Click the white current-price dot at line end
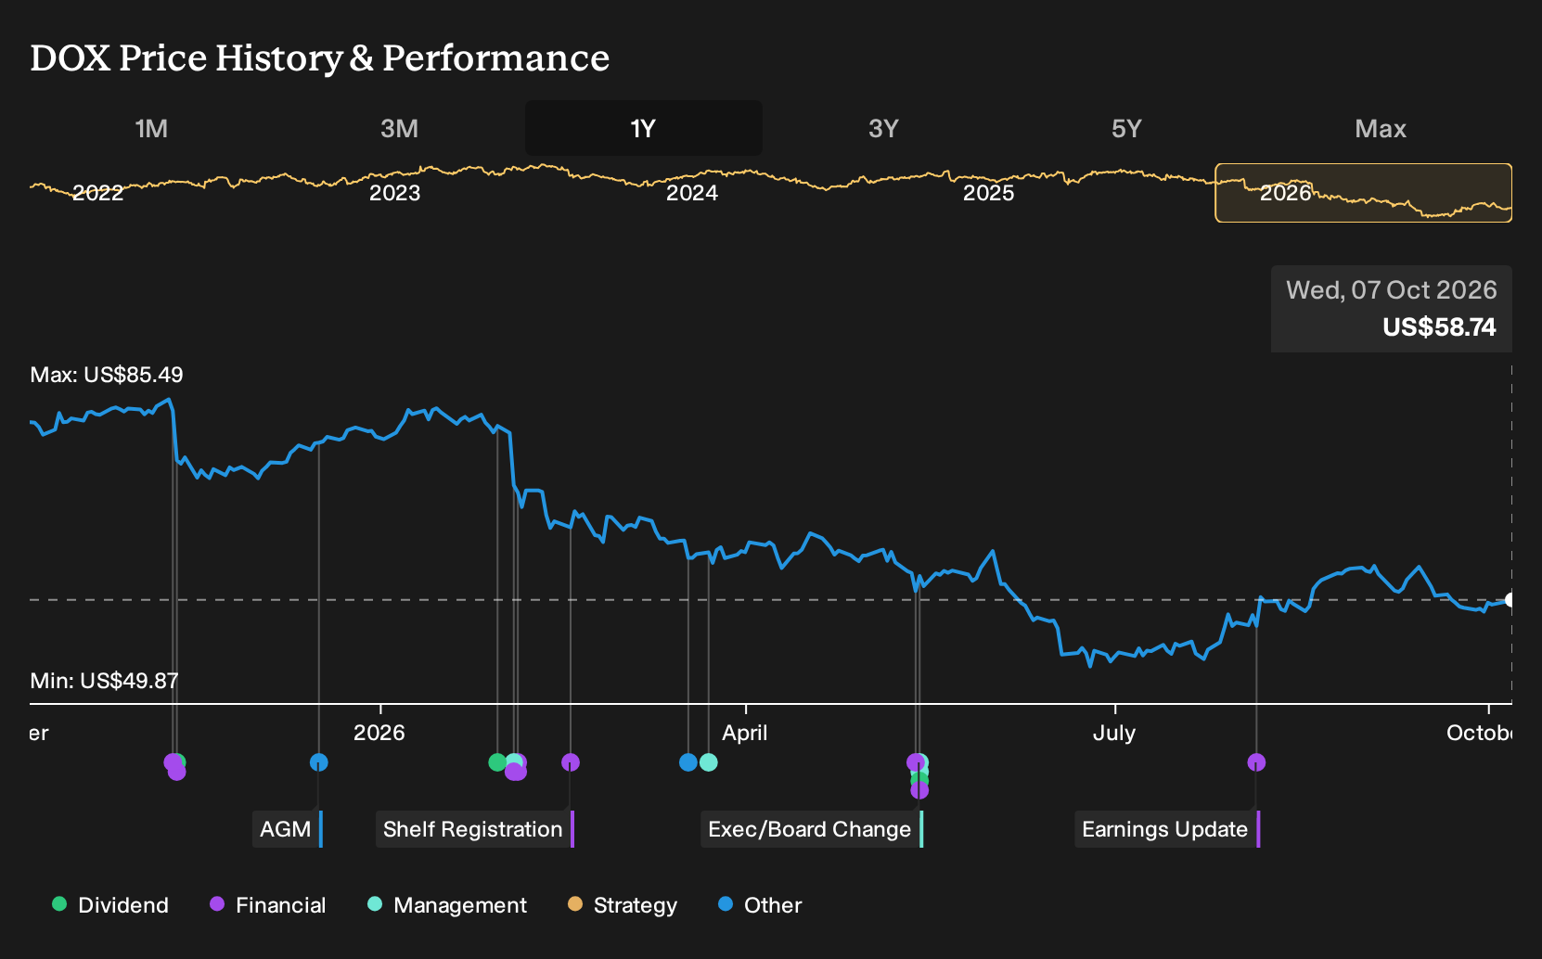Viewport: 1542px width, 959px height. point(1510,600)
